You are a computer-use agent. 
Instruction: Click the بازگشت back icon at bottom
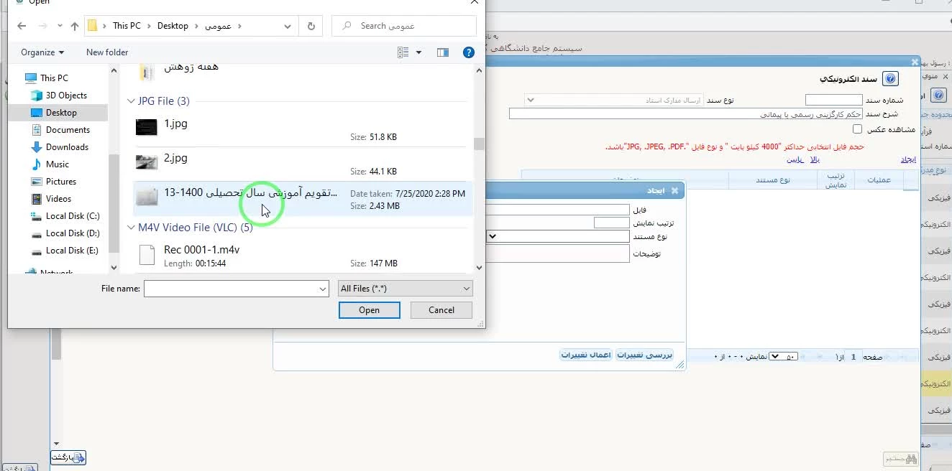click(68, 457)
